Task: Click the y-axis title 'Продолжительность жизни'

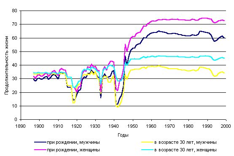Action: point(6,65)
